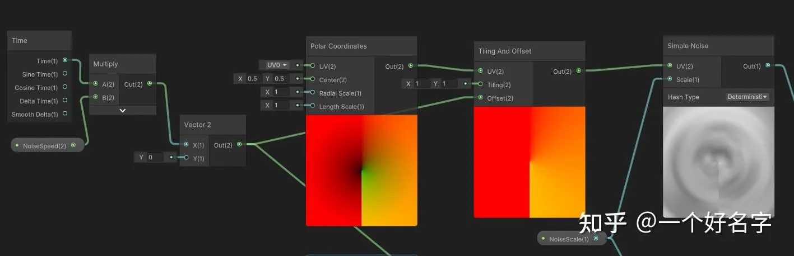Click the Time(1) output port
The image size is (794, 256).
point(65,60)
